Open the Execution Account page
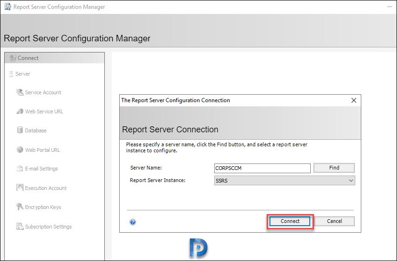 click(46, 188)
